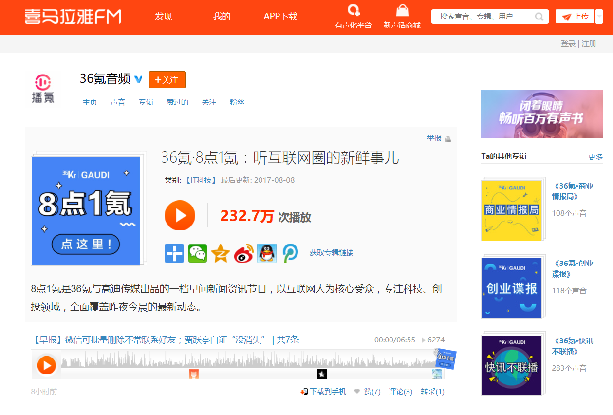Open the 【IT科技】 category link
Screen dimensions: 613x415
coord(200,180)
